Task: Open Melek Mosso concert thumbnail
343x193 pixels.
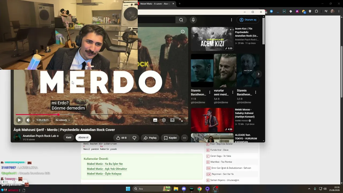Action: pyautogui.click(x=212, y=120)
